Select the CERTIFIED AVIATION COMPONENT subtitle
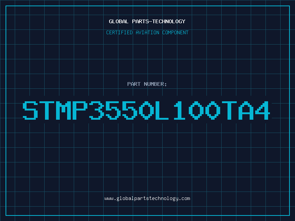 coord(147,32)
